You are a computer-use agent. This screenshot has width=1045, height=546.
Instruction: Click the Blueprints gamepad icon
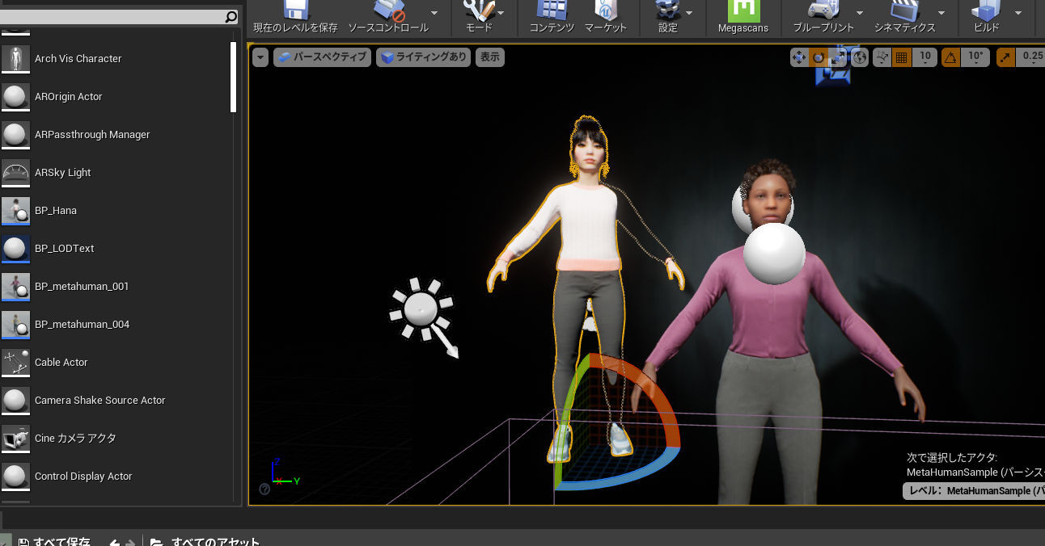click(823, 10)
